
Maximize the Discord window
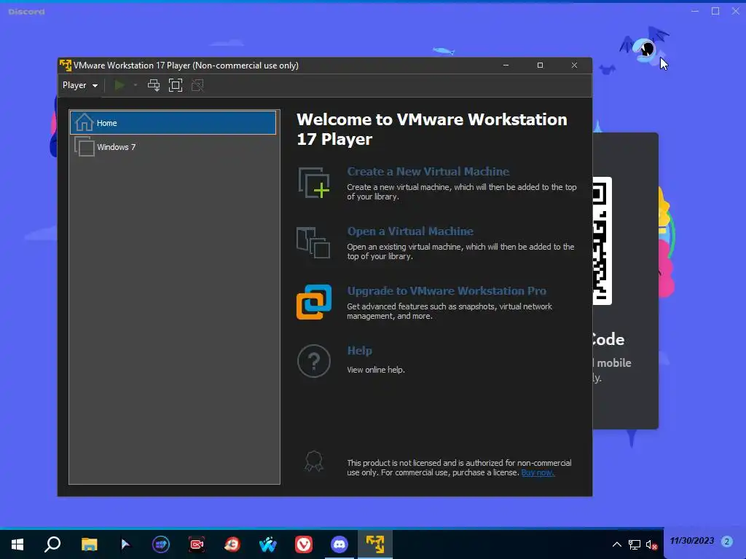coord(715,11)
